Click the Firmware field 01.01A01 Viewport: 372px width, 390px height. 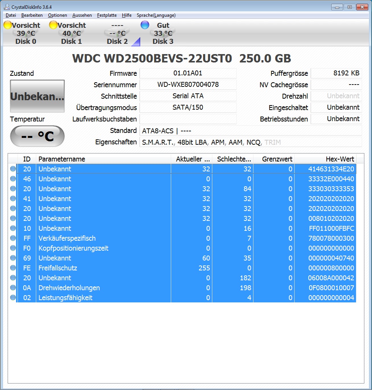click(188, 74)
